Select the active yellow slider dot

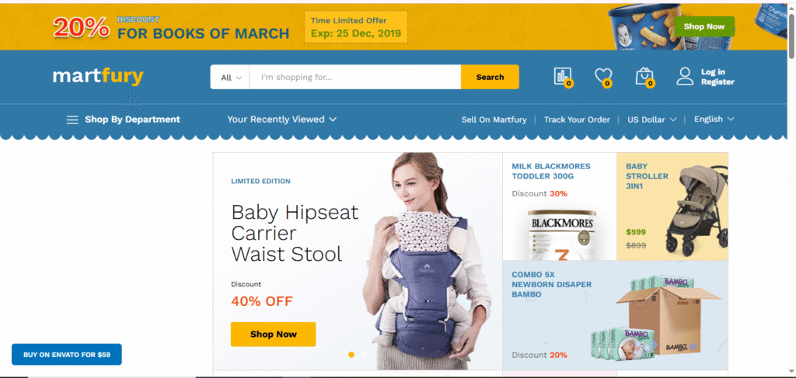click(351, 355)
